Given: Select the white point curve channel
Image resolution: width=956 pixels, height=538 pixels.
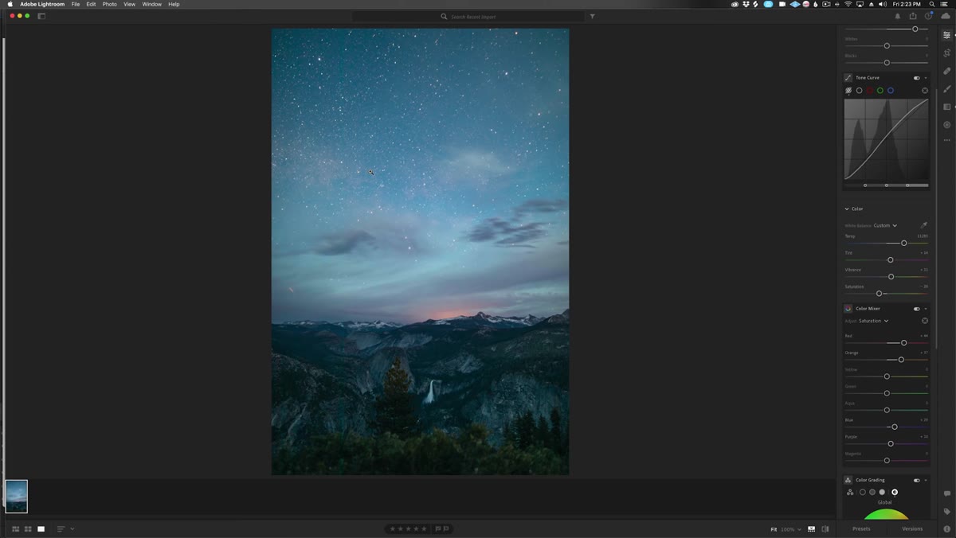Looking at the screenshot, I should tap(860, 91).
